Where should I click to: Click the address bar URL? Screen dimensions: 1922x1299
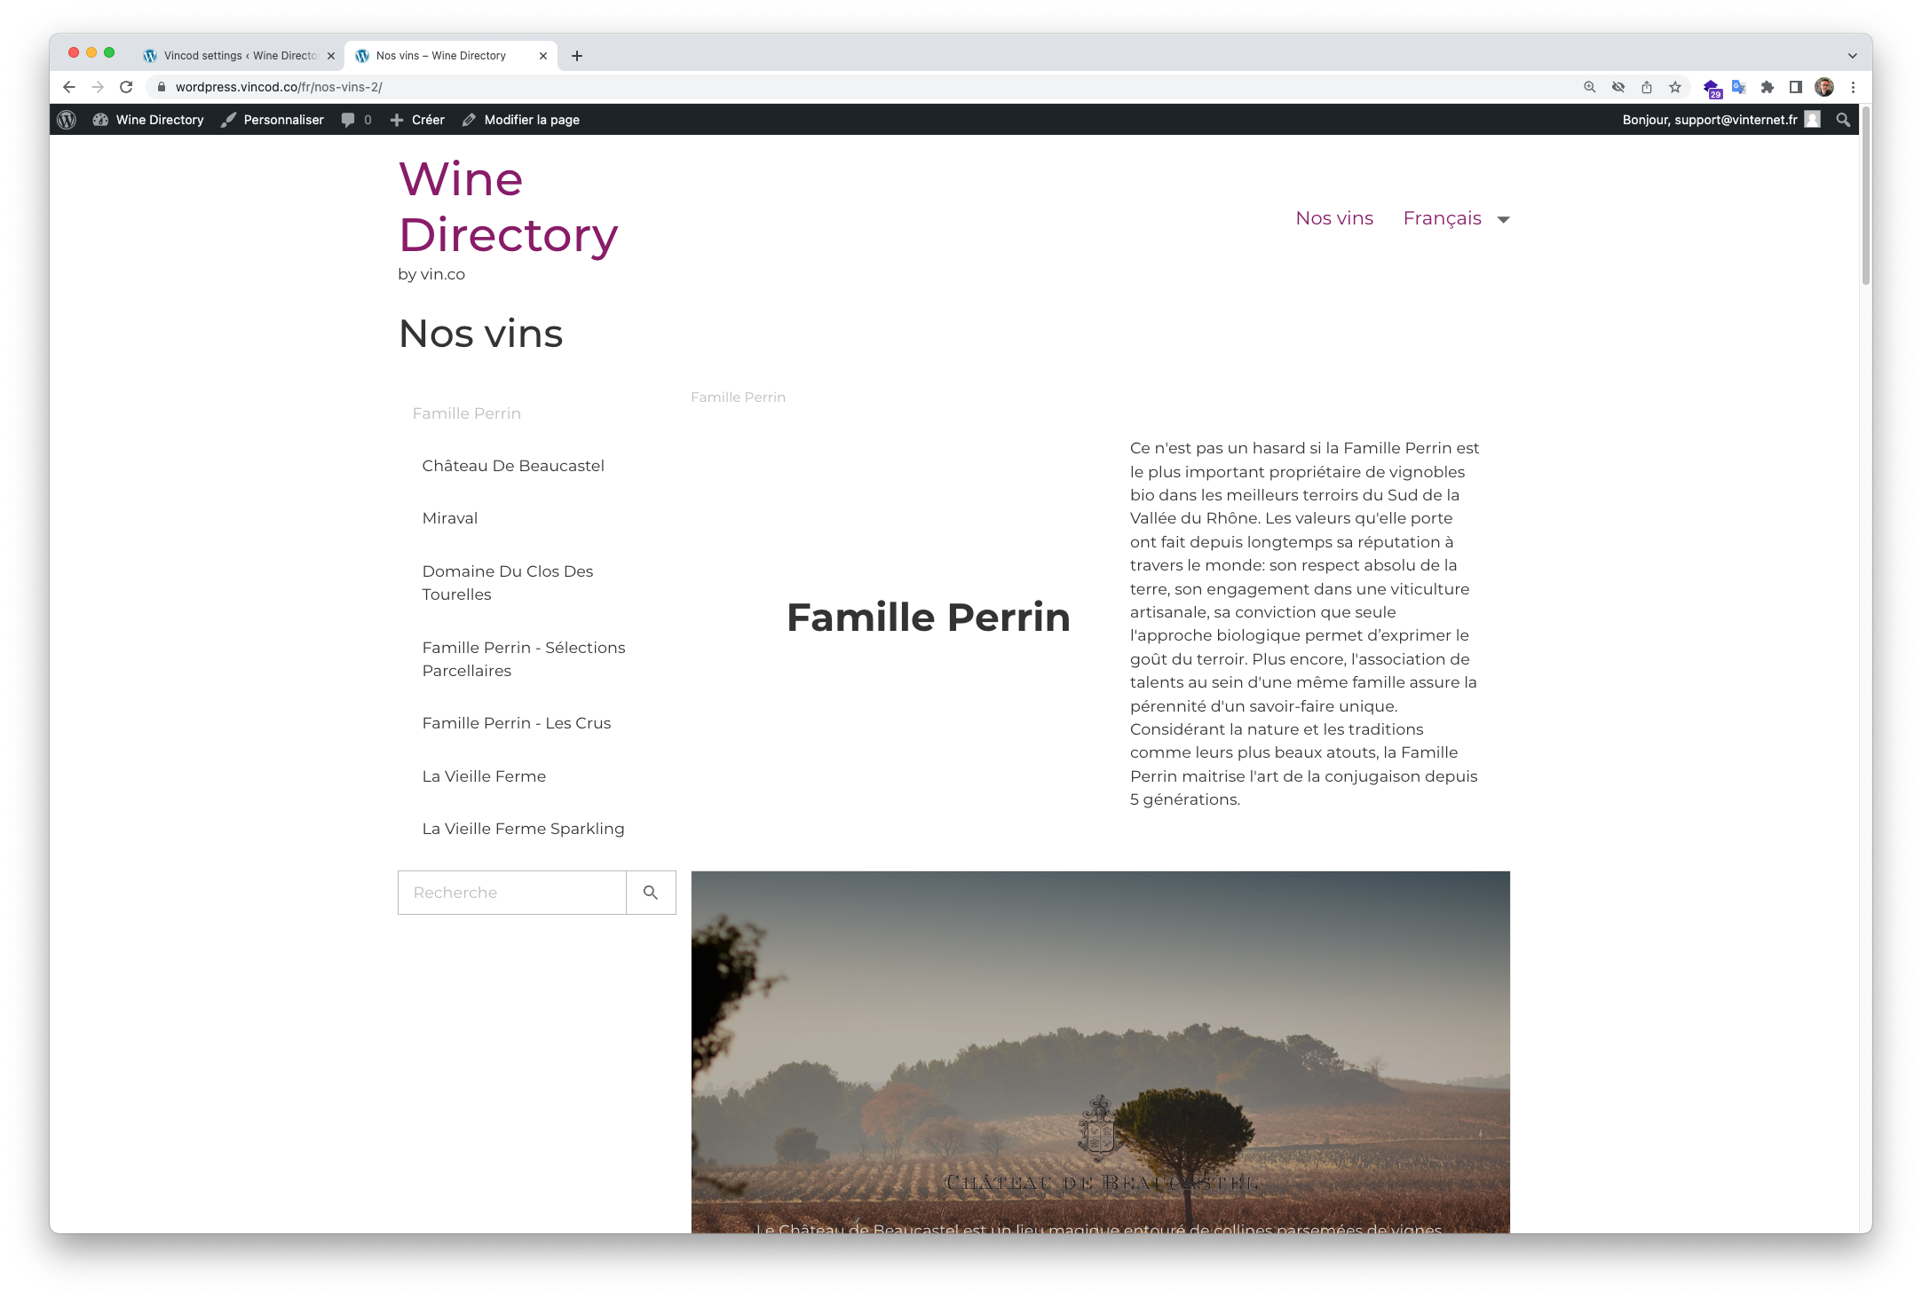[x=279, y=87]
